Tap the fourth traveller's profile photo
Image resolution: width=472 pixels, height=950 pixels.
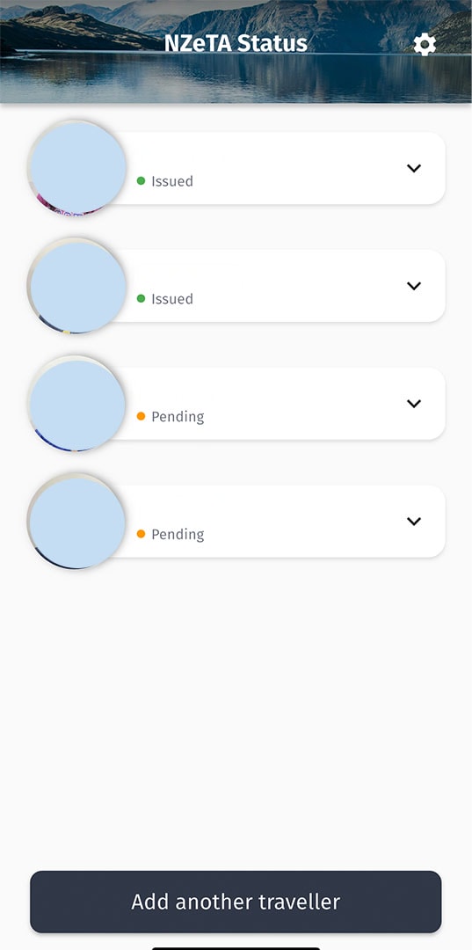(76, 521)
